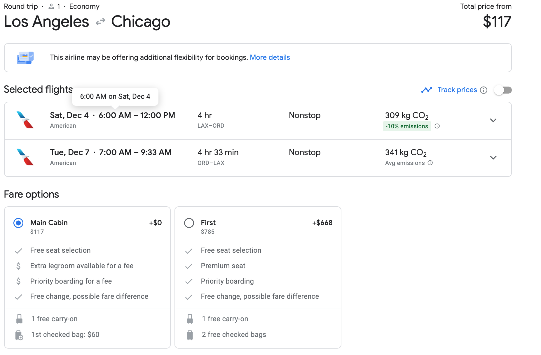Click info icon beside -10% emissions badge
This screenshot has width=541, height=355.
(x=437, y=126)
